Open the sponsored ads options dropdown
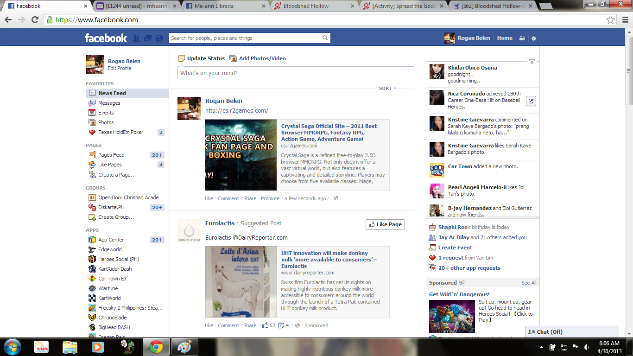633x356 pixels. click(x=462, y=283)
